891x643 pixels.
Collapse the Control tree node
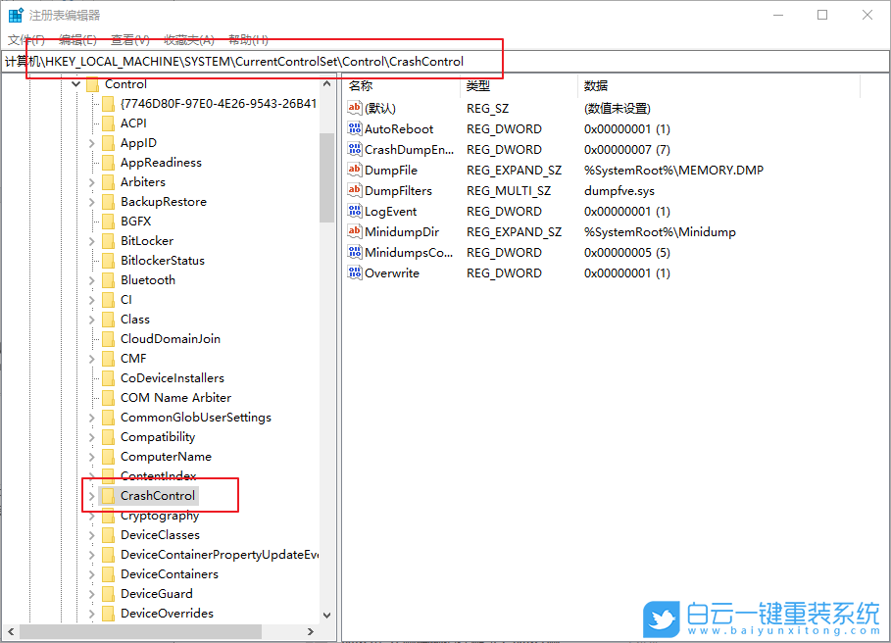pyautogui.click(x=75, y=84)
